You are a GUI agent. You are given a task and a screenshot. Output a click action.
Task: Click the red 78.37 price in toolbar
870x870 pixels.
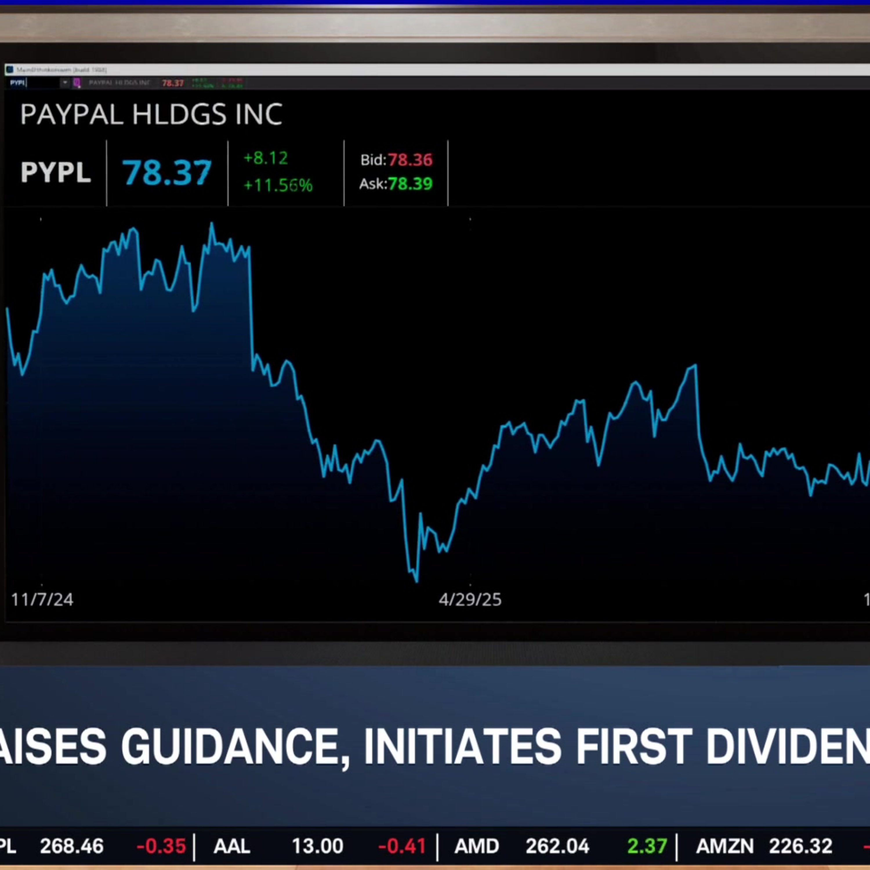173,83
